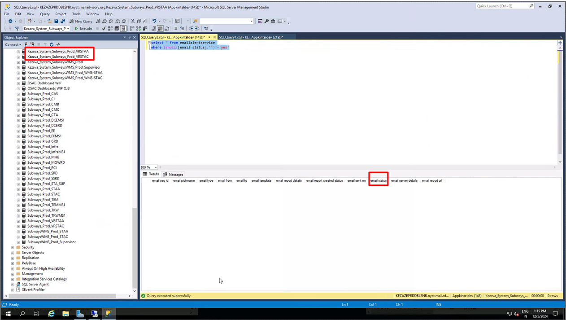This screenshot has width=566, height=320.
Task: Expand the Security folder node
Action: 13,247
